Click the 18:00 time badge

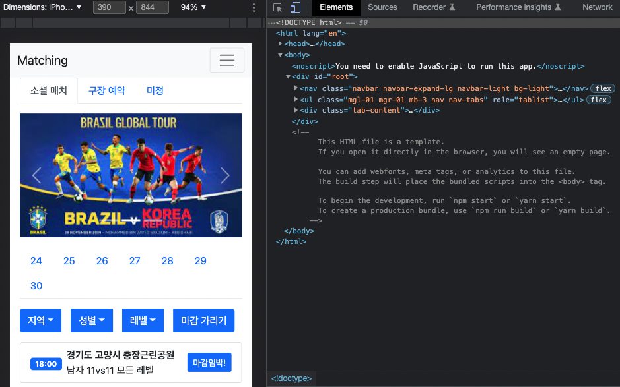[46, 364]
